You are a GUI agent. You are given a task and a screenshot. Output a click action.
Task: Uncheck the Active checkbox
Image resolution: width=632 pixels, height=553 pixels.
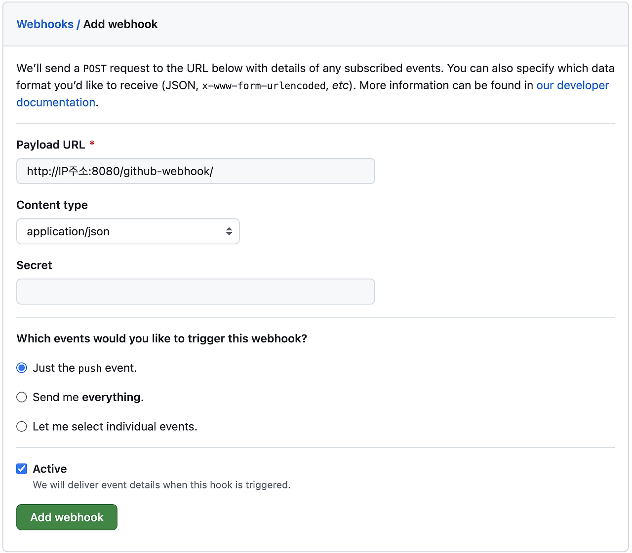pos(22,469)
